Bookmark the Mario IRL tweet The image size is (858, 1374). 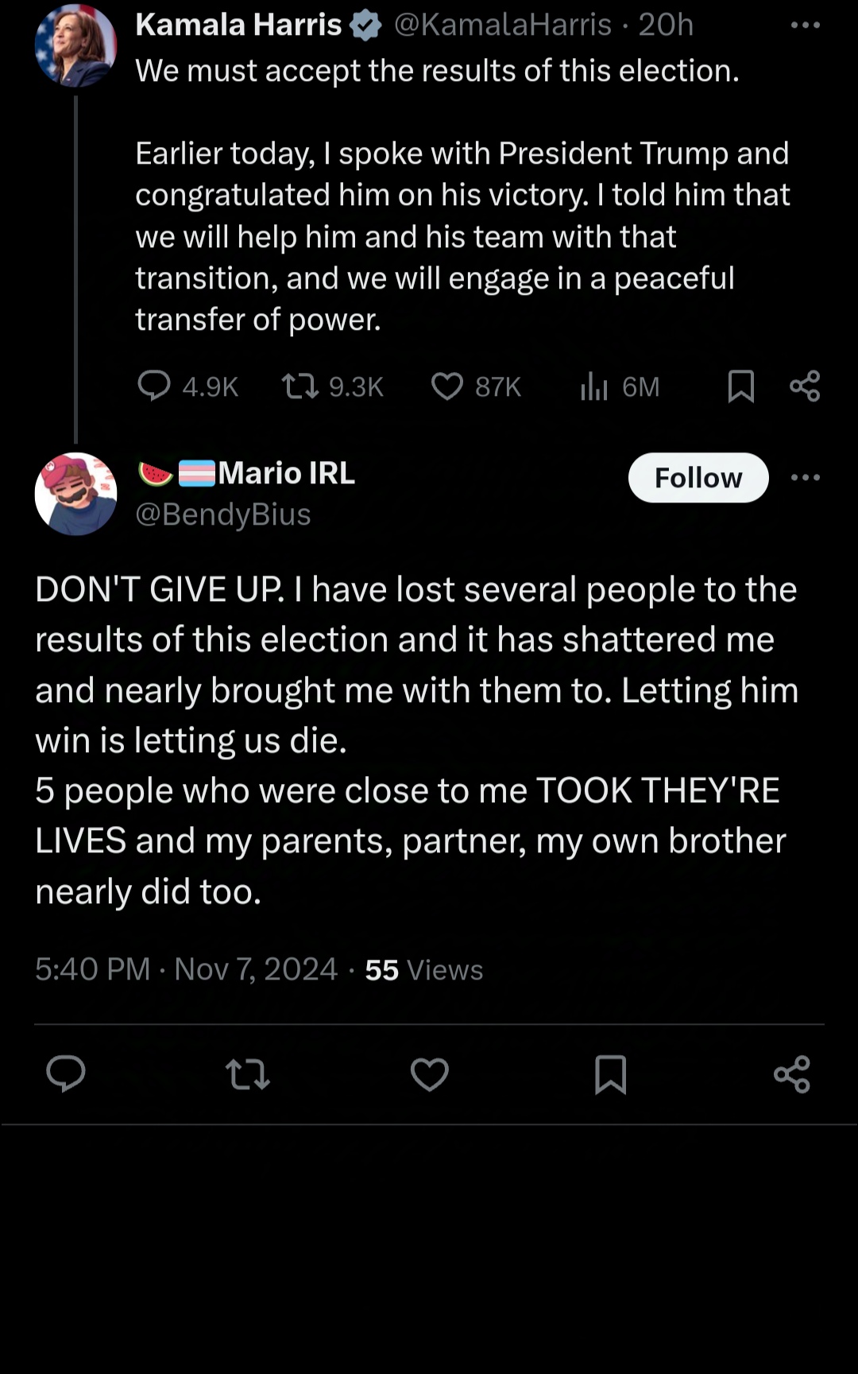(x=611, y=1074)
